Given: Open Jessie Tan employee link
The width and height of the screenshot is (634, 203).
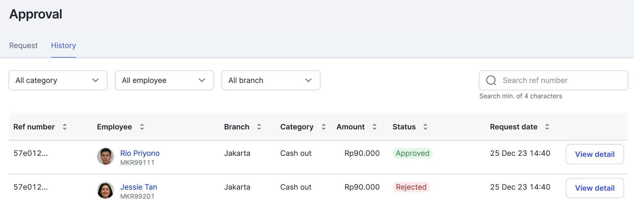Looking at the screenshot, I should click(139, 187).
